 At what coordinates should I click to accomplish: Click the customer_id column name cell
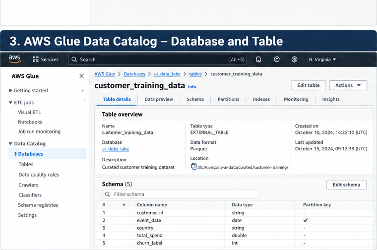click(150, 213)
